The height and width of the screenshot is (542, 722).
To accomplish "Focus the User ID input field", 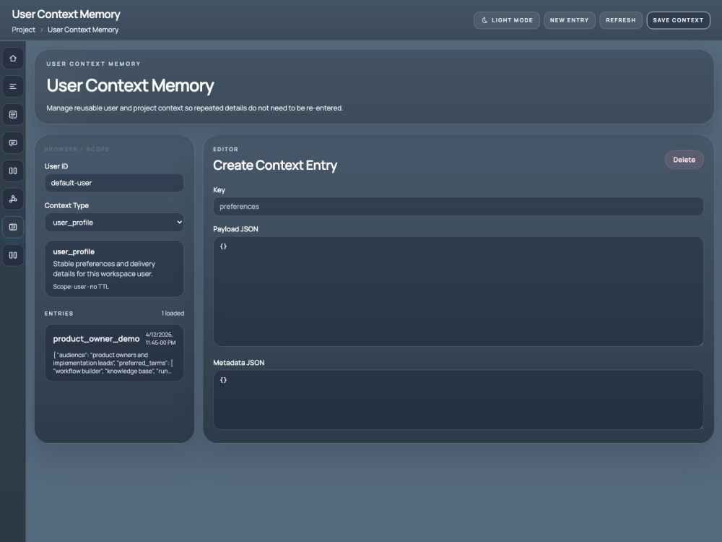I will (114, 183).
